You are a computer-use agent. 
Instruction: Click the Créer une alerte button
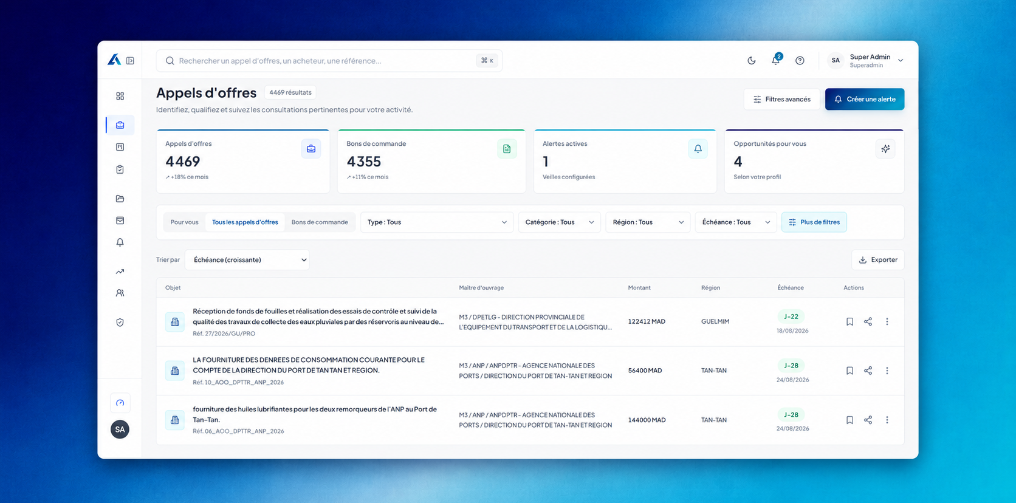[x=865, y=99]
